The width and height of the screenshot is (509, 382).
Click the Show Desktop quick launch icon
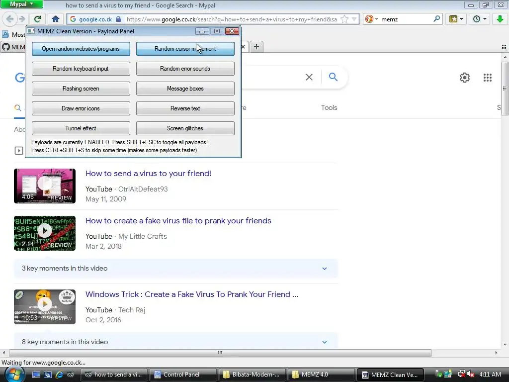(36, 375)
